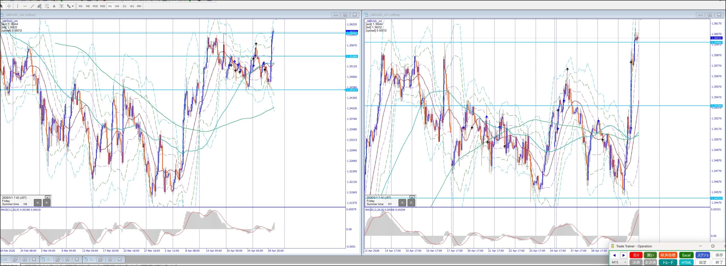
Task: Click the green 買い buy button
Action: [x=650, y=255]
